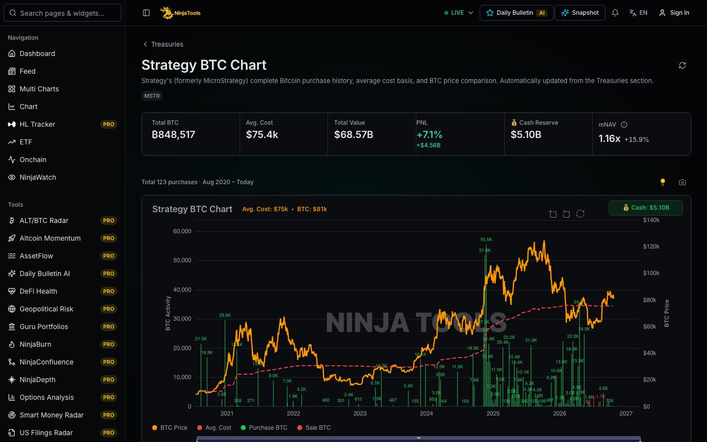Click the Cash Reserve $5.10B value

coord(526,135)
